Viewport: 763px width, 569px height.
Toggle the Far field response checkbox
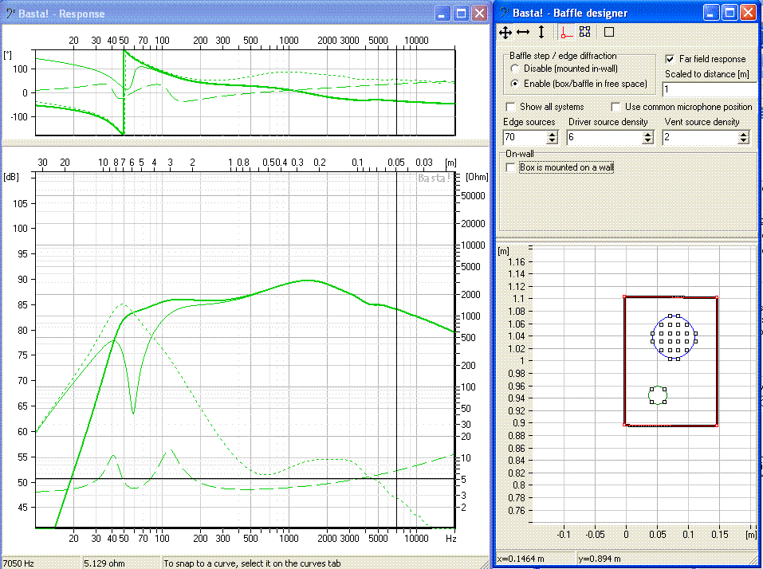pos(671,59)
